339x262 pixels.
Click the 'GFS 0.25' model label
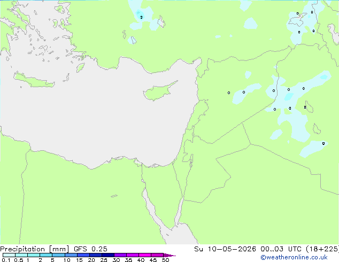pyautogui.click(x=90, y=249)
